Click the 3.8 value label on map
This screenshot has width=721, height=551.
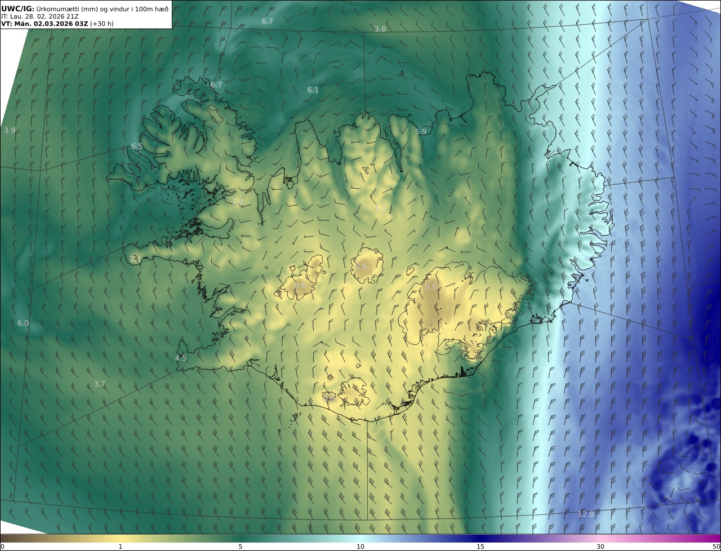click(x=380, y=29)
